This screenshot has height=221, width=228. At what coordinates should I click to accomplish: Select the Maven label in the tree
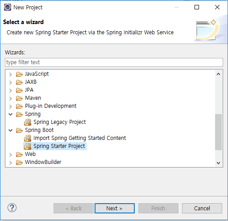(33, 98)
